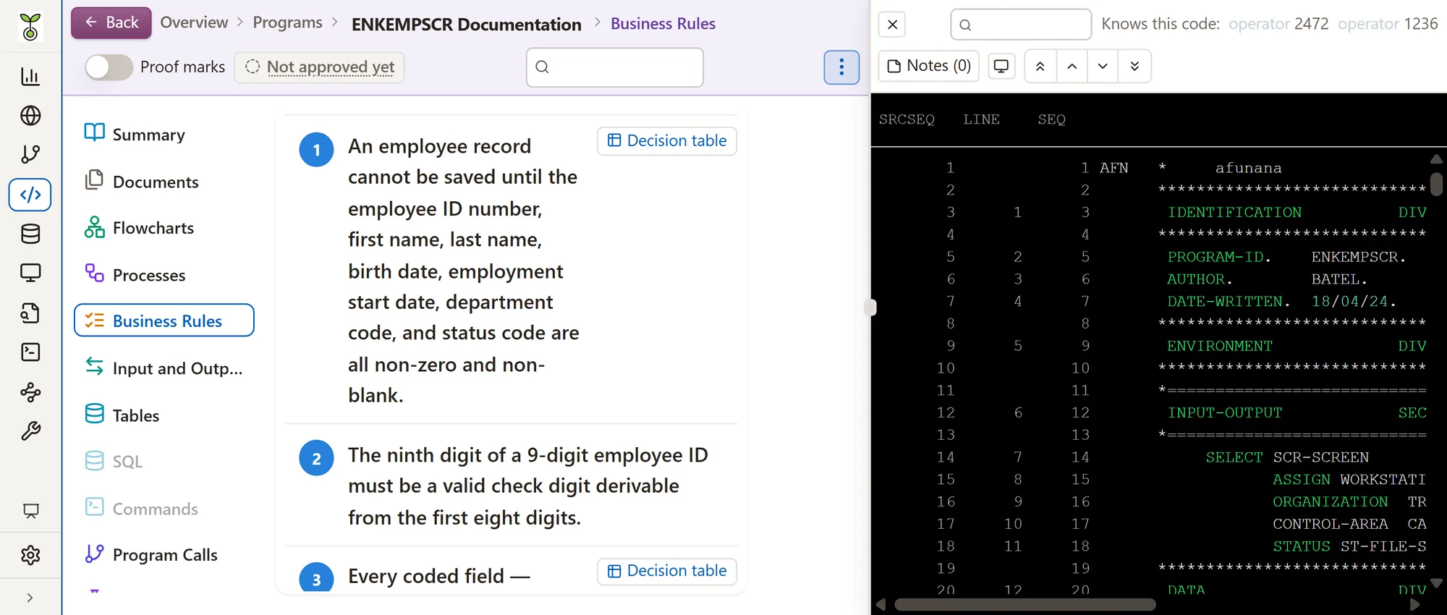Jump to first with double-up chevron
Image resolution: width=1447 pixels, height=615 pixels.
pyautogui.click(x=1040, y=67)
